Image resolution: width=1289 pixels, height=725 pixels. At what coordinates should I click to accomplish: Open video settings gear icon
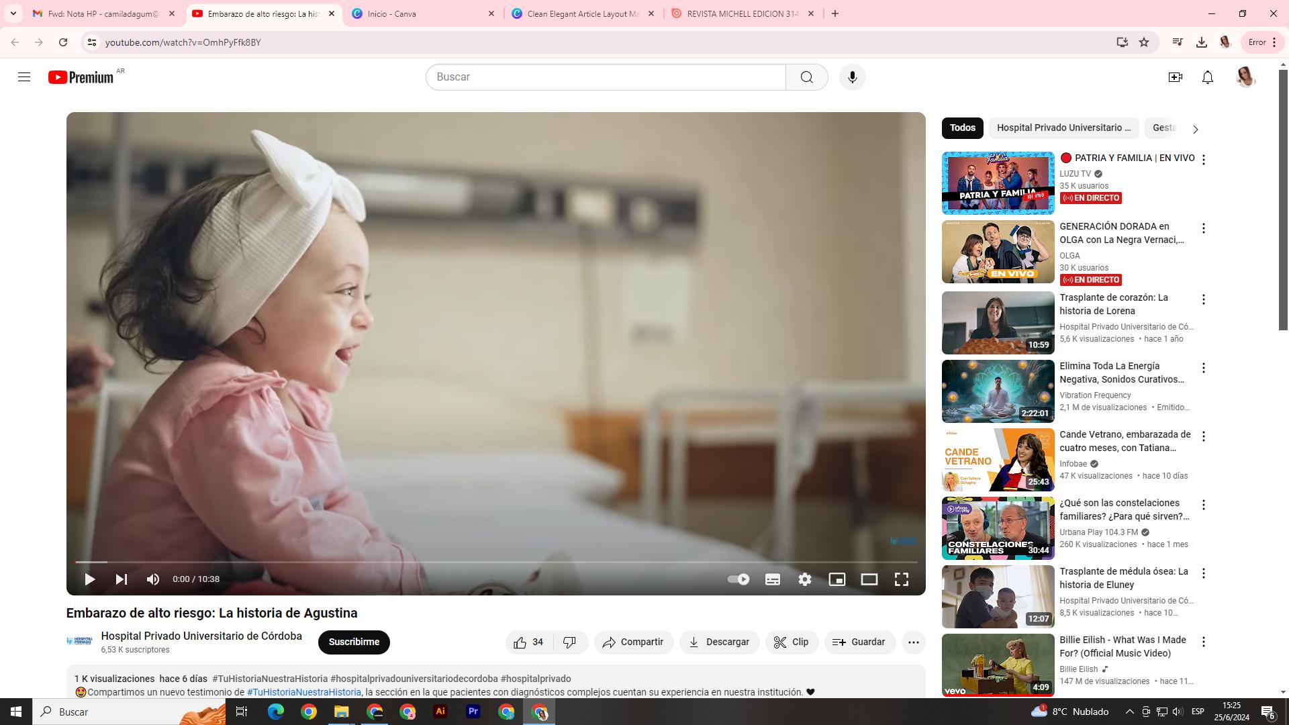(805, 579)
